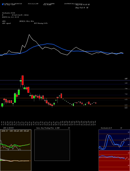Screen dimensions: 130x171
Task: Click the 'MACD: 6.4, 6.5, -0.1 D' line
Action: pyautogui.click(x=10, y=17)
